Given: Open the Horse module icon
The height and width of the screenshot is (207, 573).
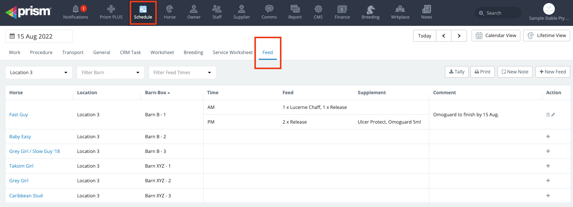Looking at the screenshot, I should tap(170, 9).
